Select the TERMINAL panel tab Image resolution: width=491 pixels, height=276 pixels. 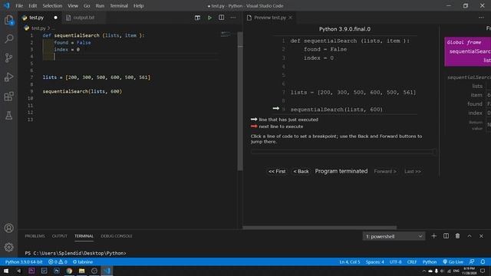(x=84, y=236)
